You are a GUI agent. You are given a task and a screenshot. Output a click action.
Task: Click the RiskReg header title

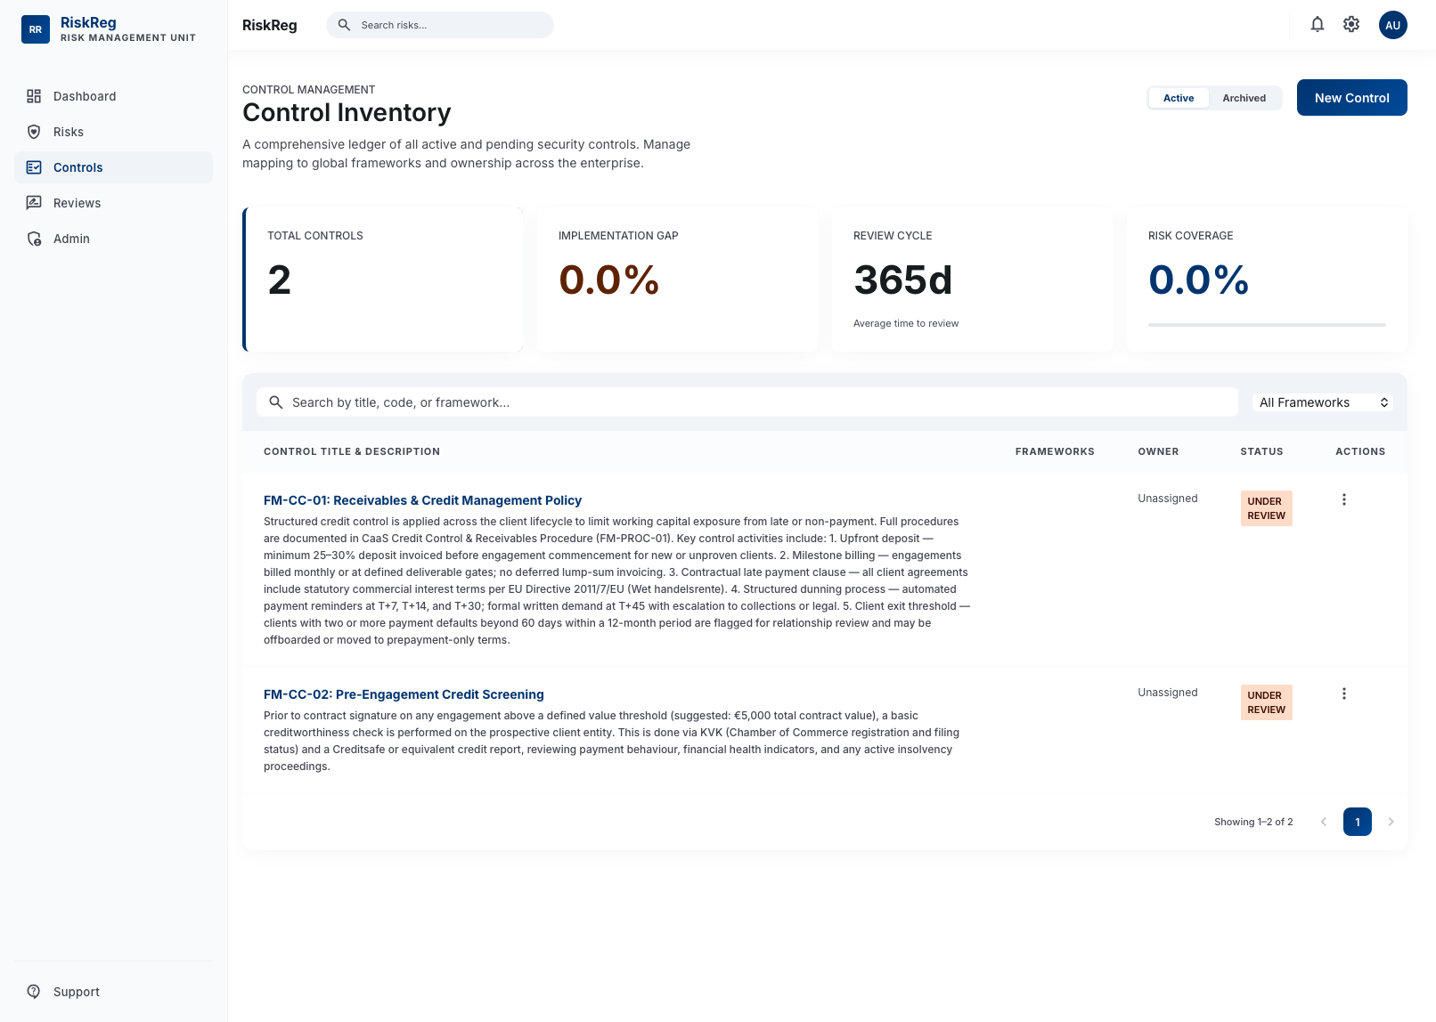pos(269,25)
